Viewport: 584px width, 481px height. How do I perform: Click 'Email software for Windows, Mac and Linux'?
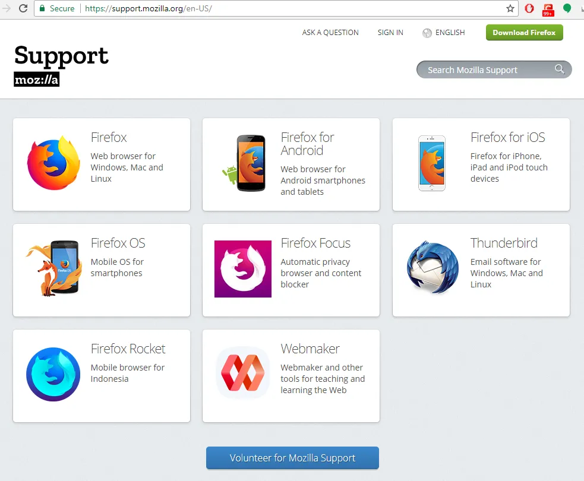click(x=507, y=273)
